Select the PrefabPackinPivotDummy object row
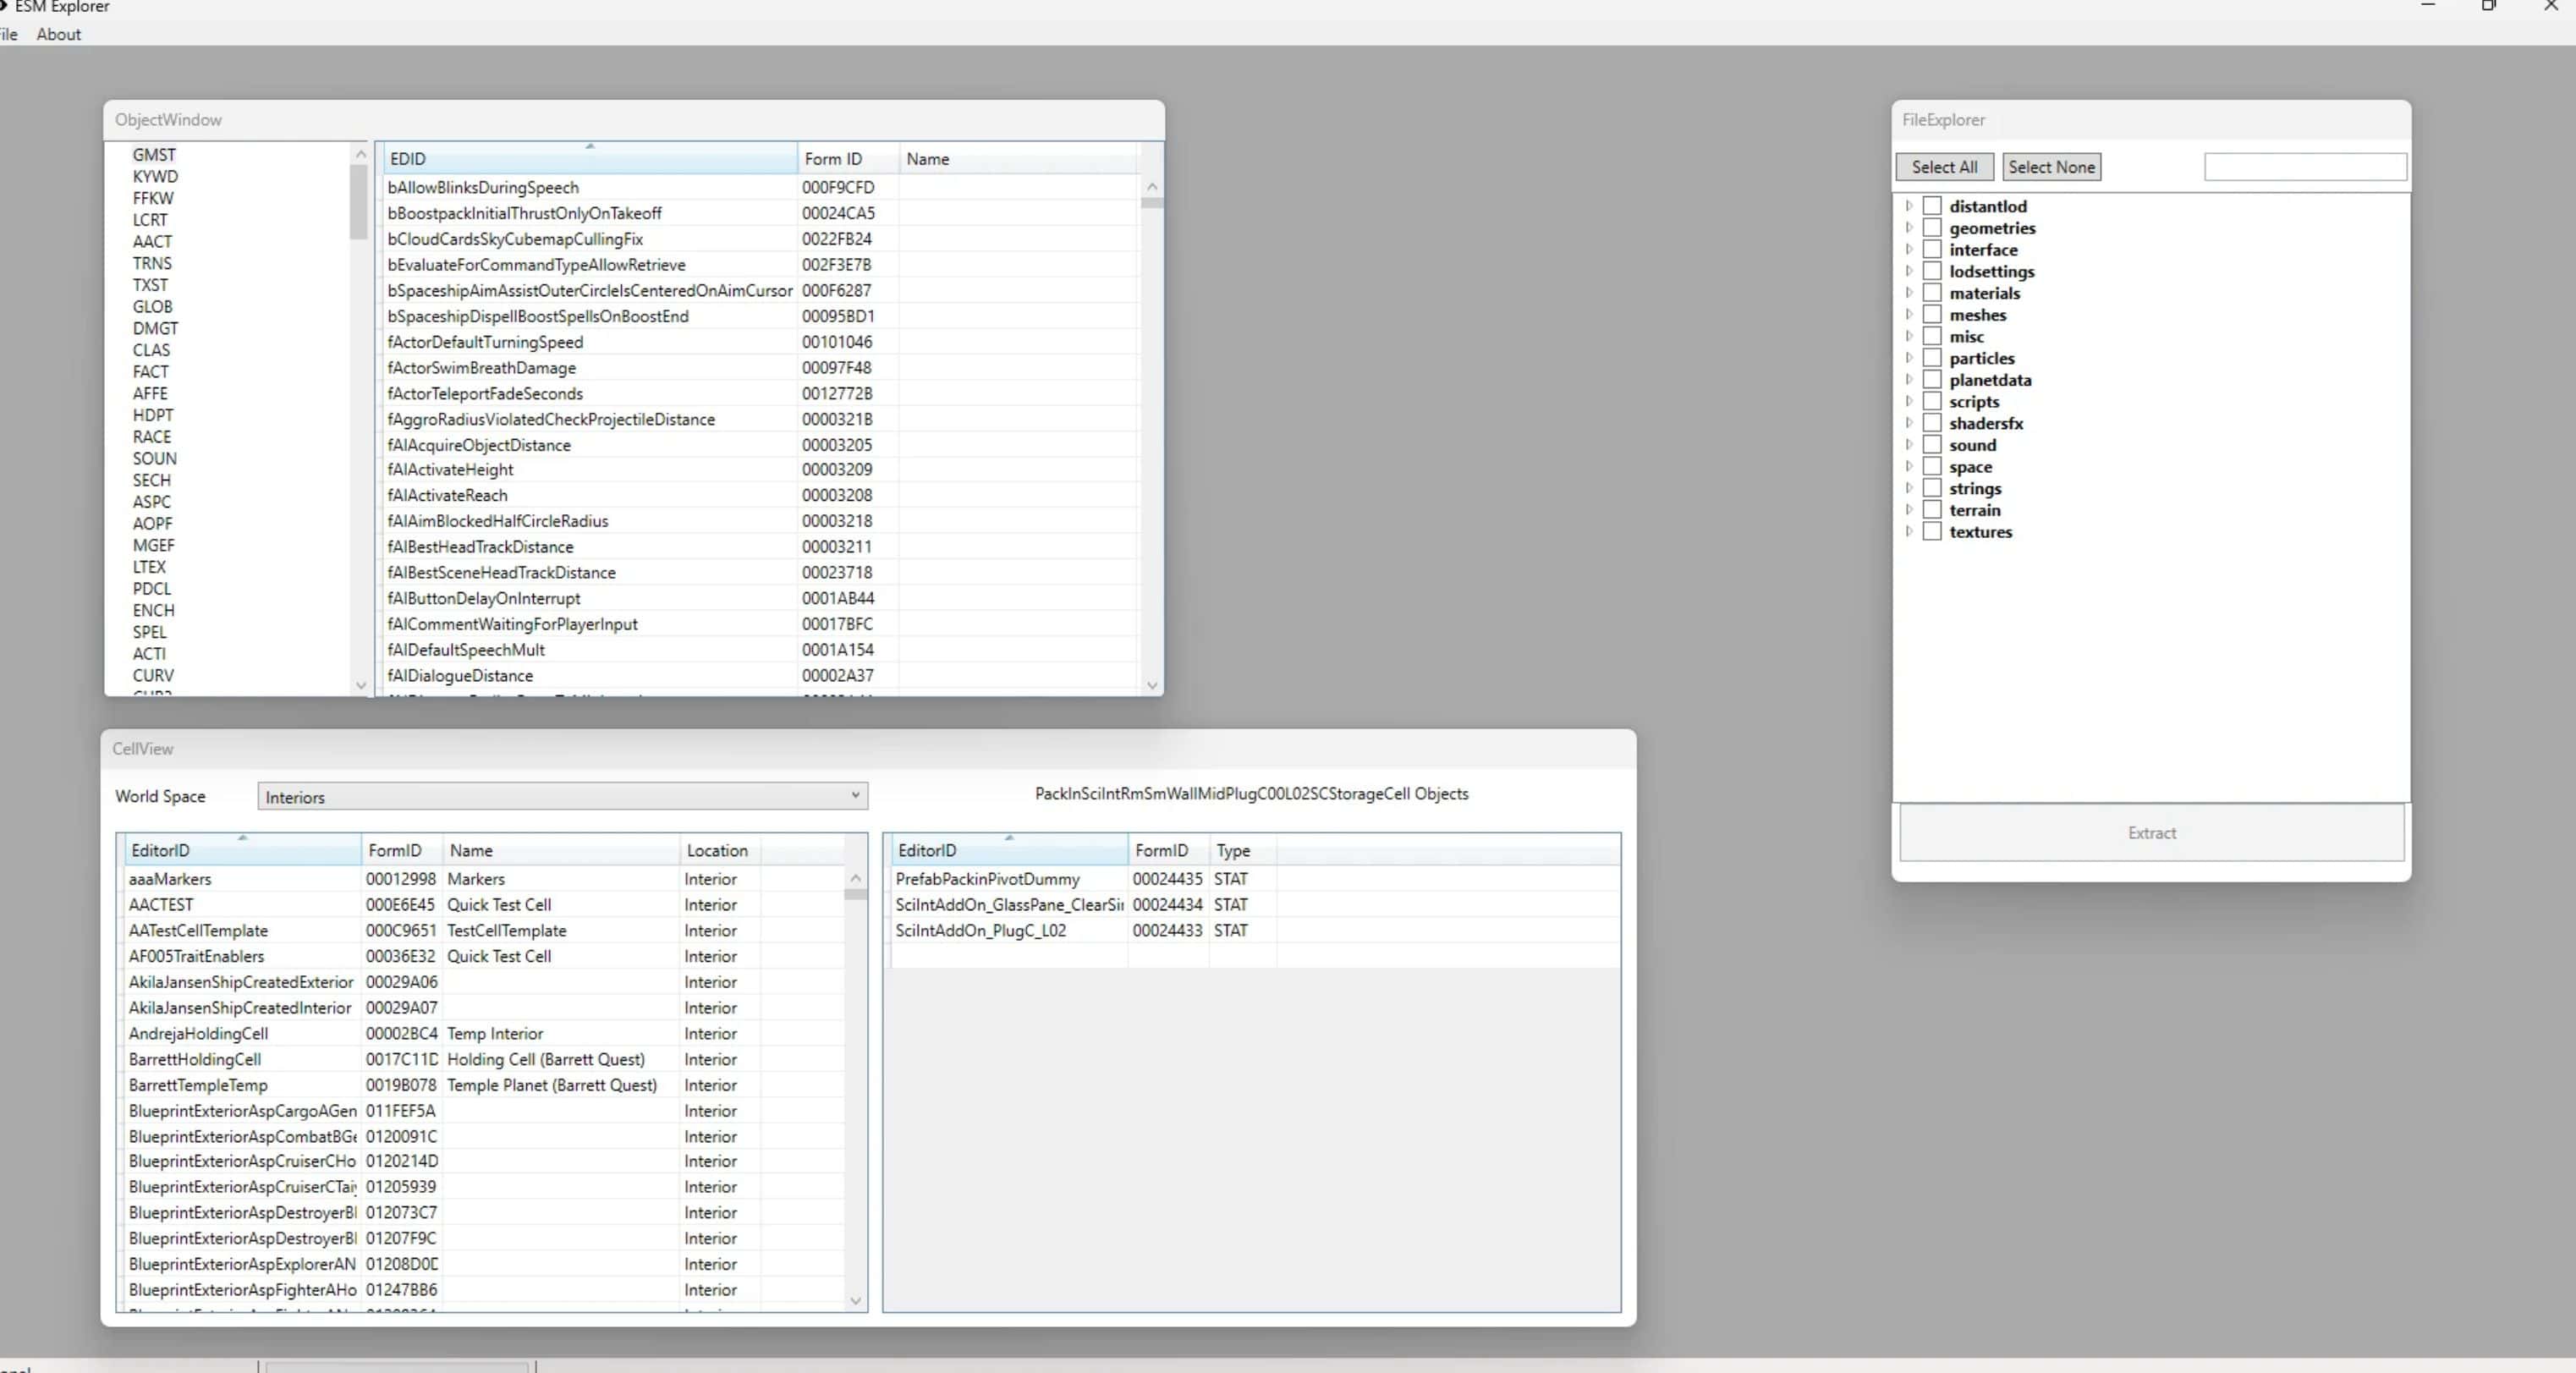Viewport: 2576px width, 1373px height. pos(987,879)
